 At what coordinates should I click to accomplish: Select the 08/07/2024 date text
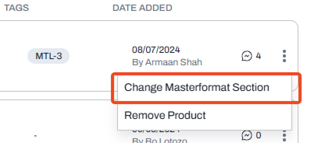click(x=156, y=50)
